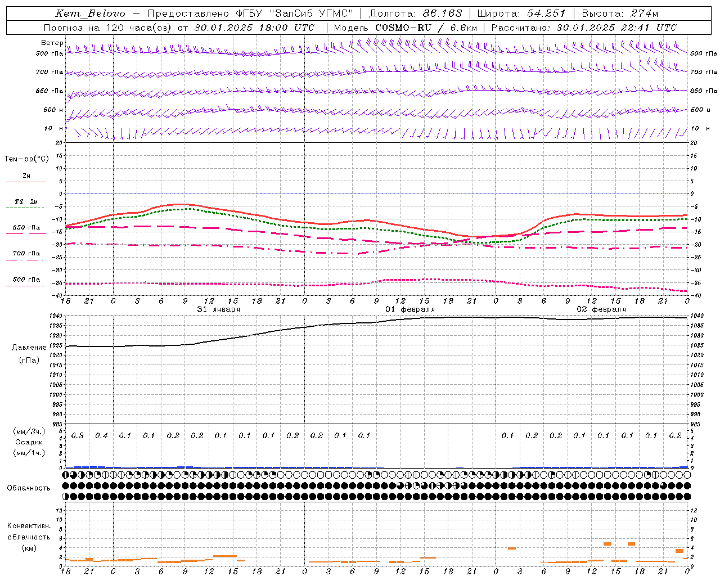Click the 0.4 precipitation amount value
Screen dimensions: 720x576
[x=101, y=436]
